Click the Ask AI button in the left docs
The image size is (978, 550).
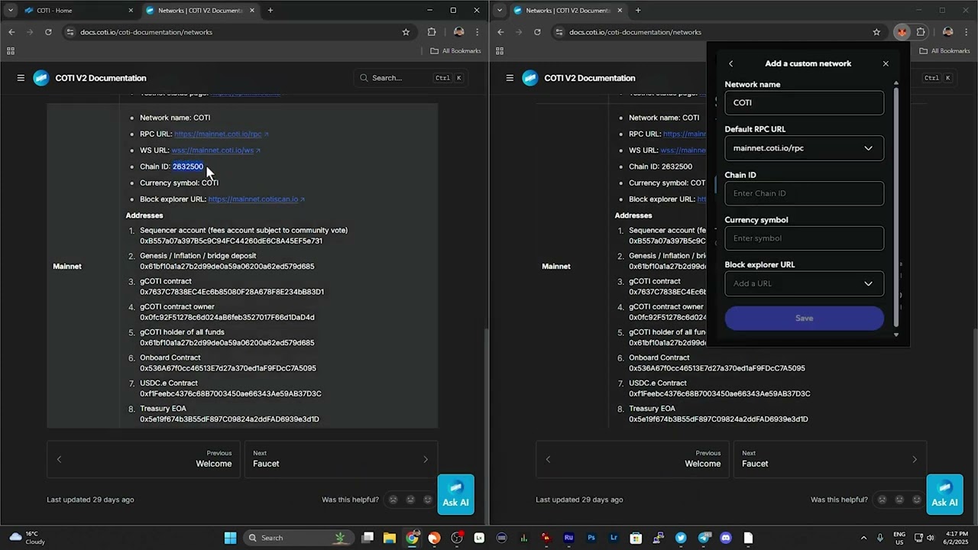coord(456,494)
